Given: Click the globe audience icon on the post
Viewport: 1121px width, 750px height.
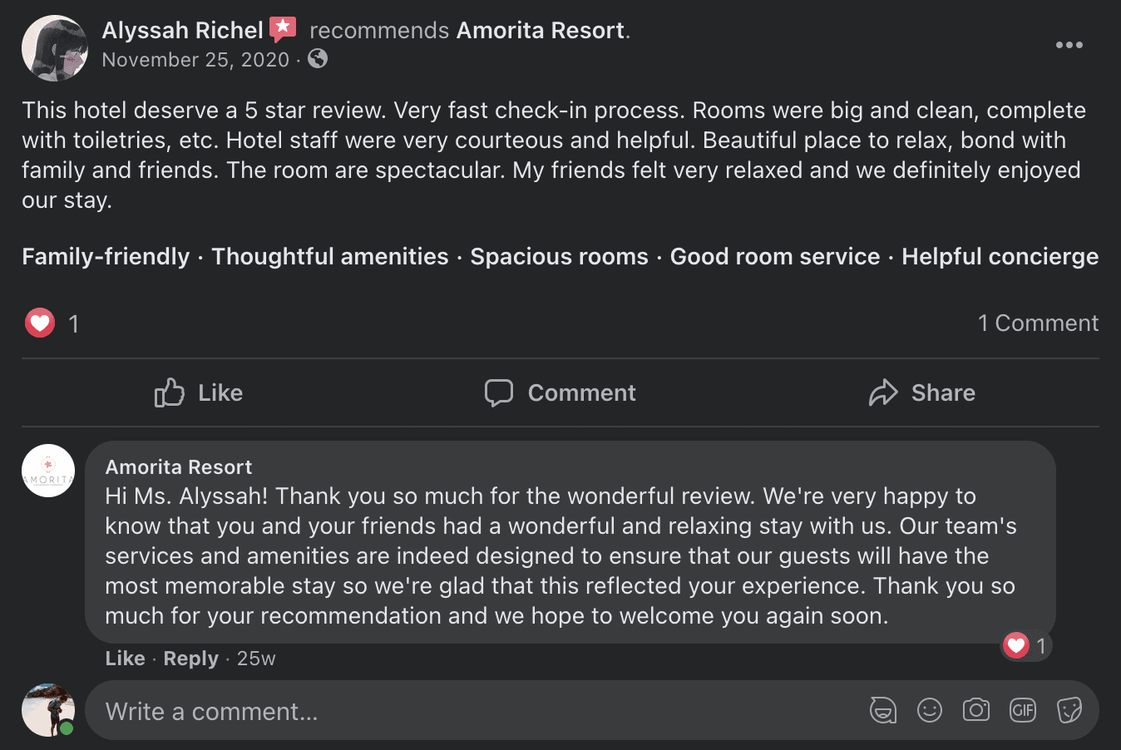Looking at the screenshot, I should (317, 59).
